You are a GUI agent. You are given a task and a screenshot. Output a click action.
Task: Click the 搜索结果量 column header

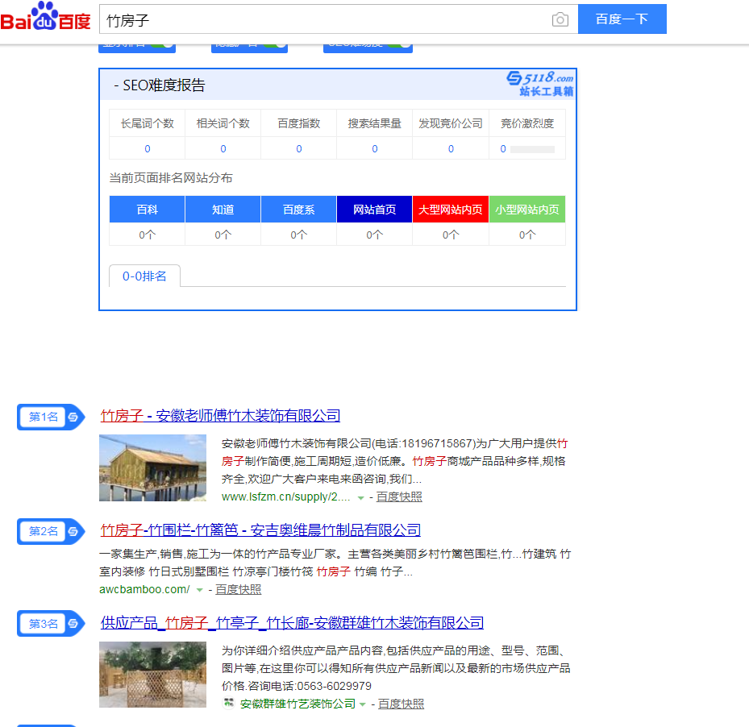point(374,123)
